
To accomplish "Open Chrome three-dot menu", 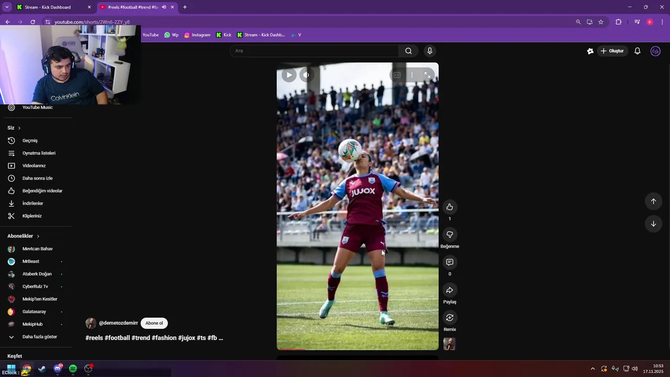I will click(x=663, y=22).
